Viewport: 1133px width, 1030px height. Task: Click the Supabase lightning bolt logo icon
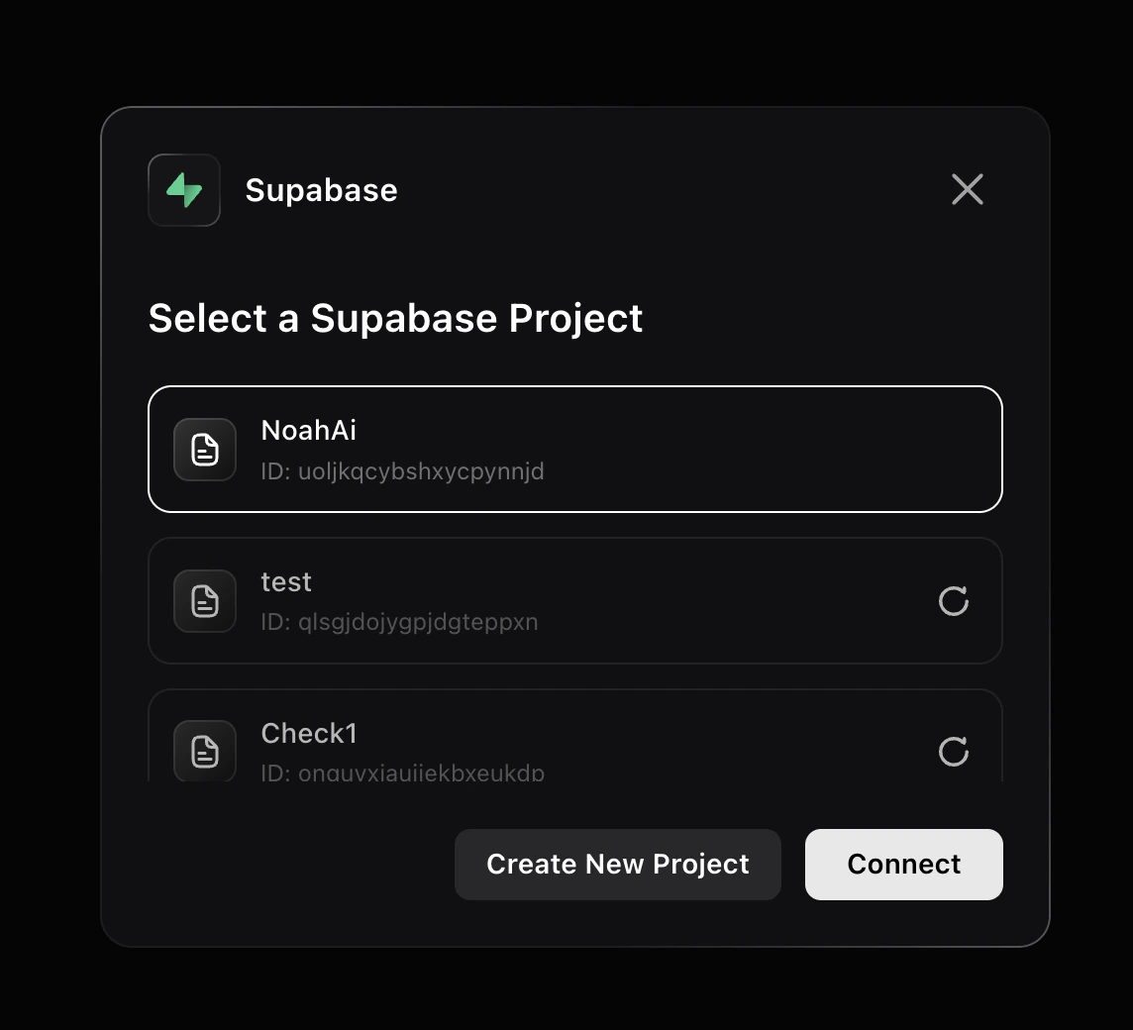184,189
